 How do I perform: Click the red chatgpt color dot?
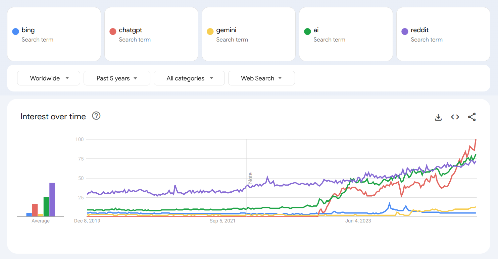(x=113, y=31)
